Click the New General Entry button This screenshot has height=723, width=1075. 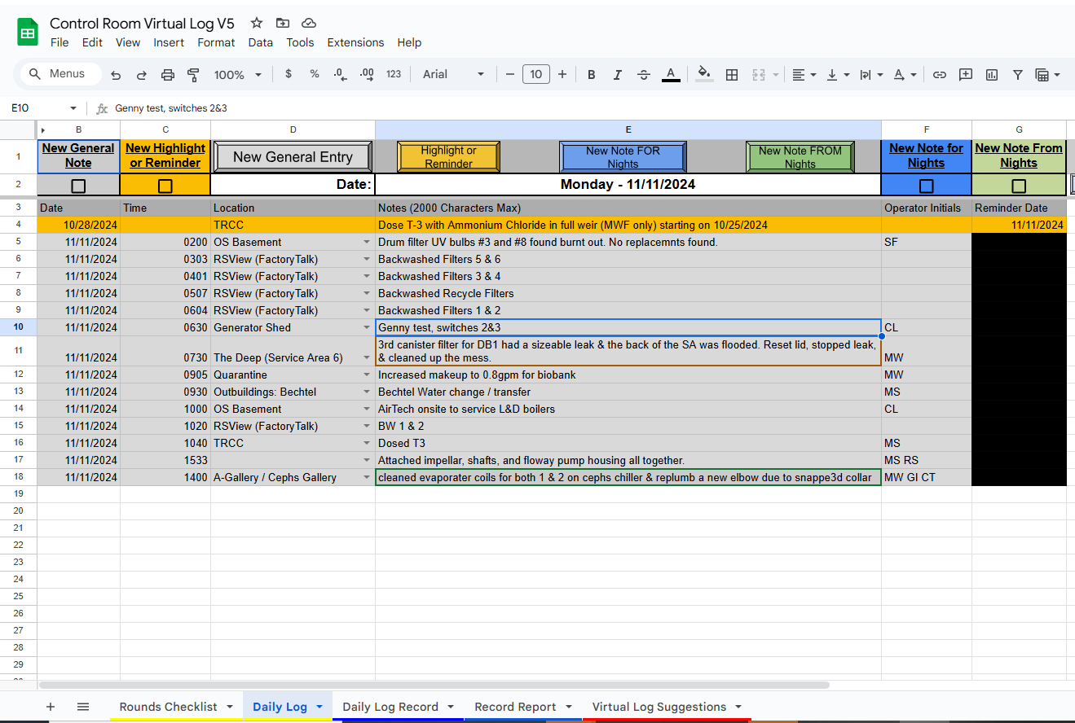(x=293, y=157)
